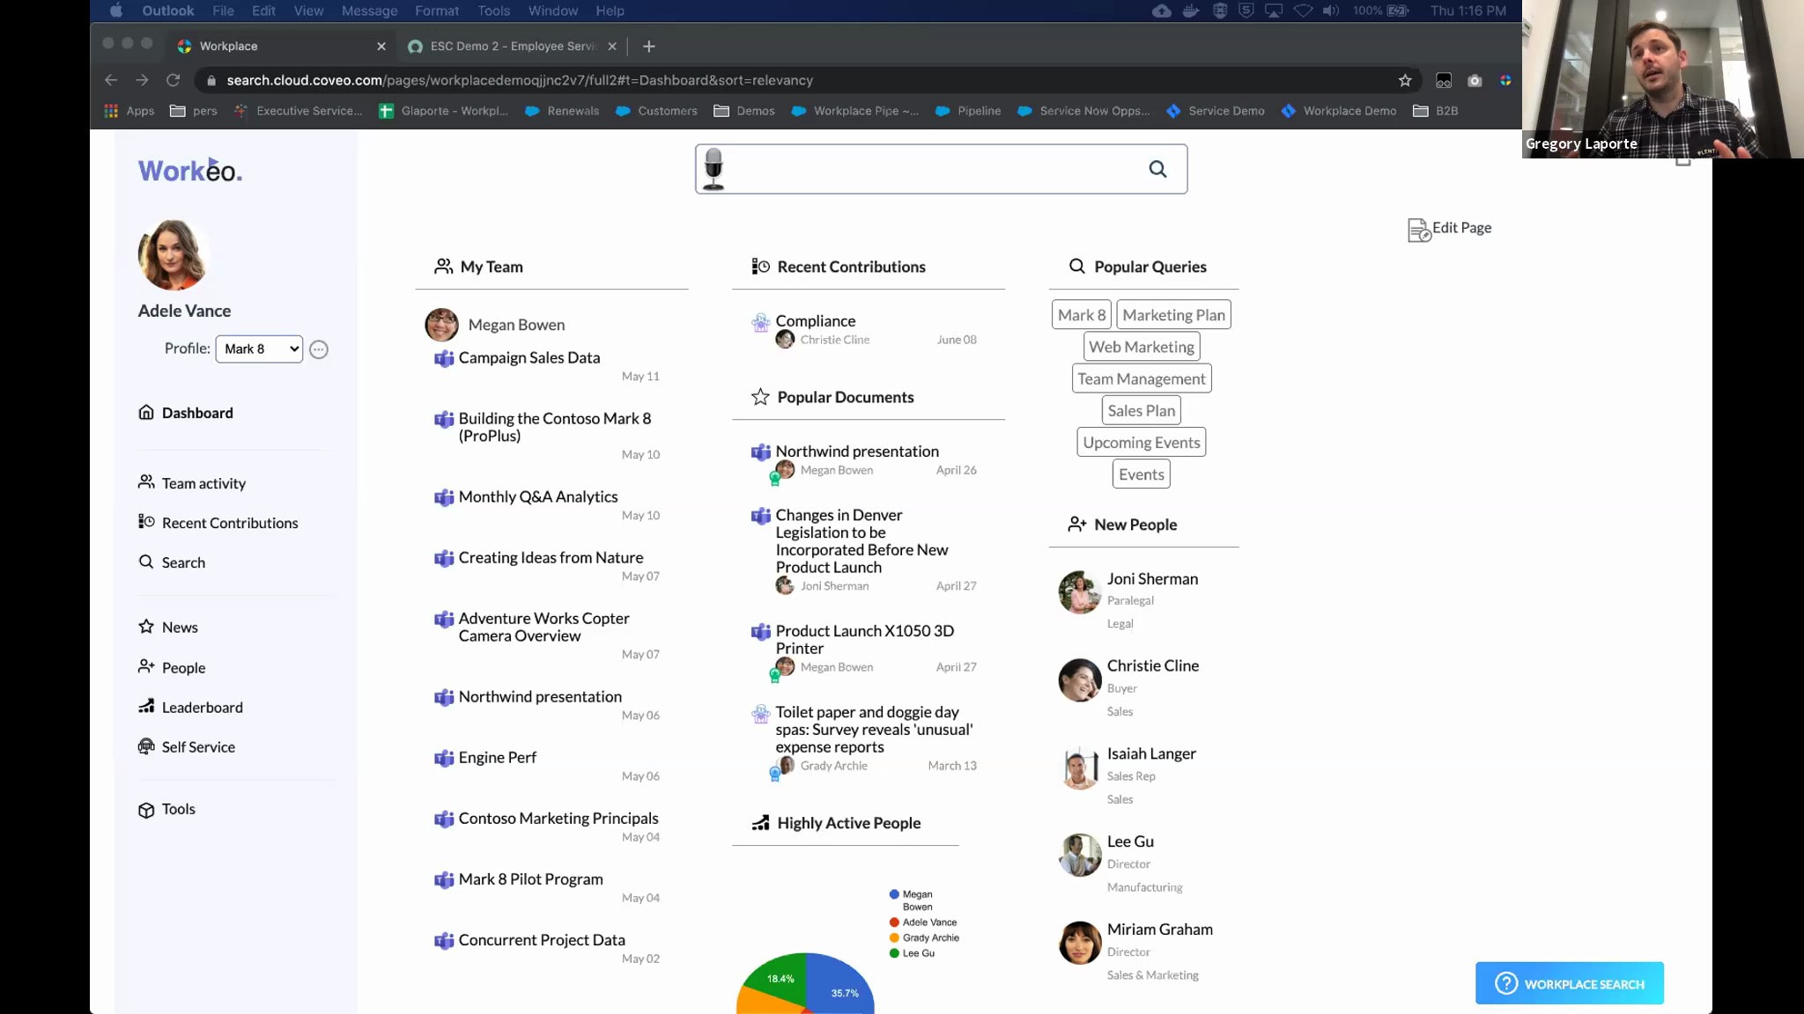Click the microphone voice search icon
The image size is (1804, 1014).
coord(714,168)
